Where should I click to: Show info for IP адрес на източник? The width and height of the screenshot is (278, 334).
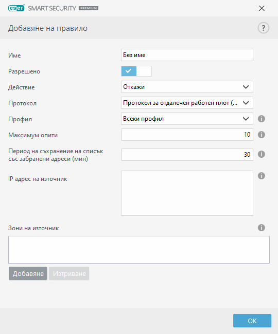(262, 176)
